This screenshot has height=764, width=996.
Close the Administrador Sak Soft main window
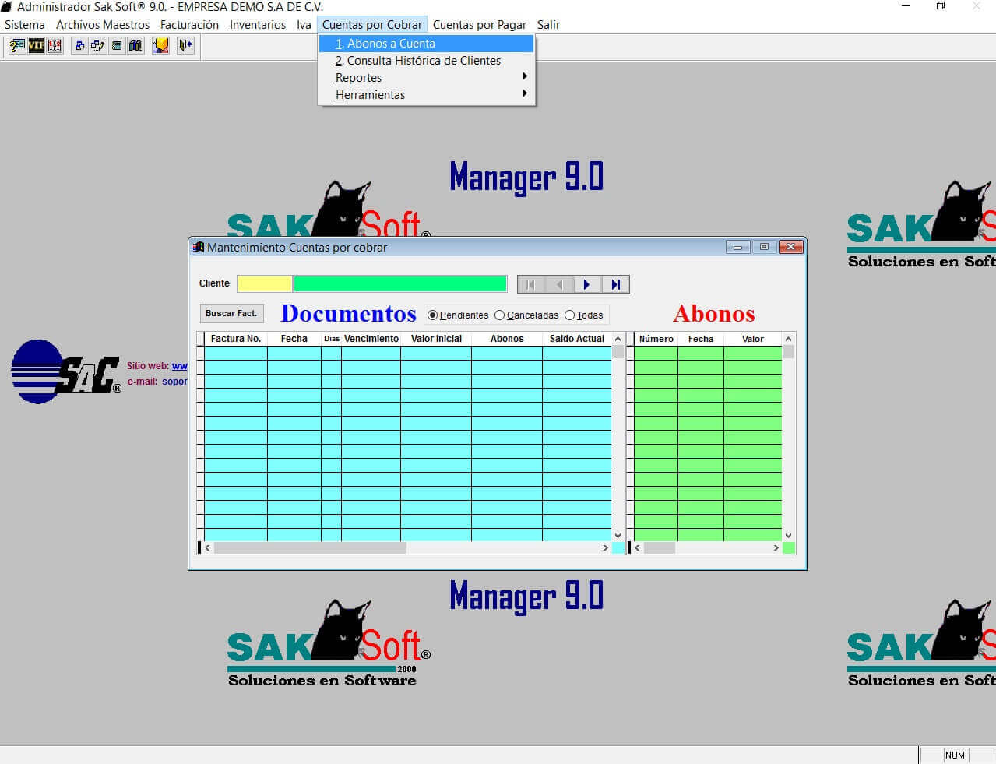point(977,6)
